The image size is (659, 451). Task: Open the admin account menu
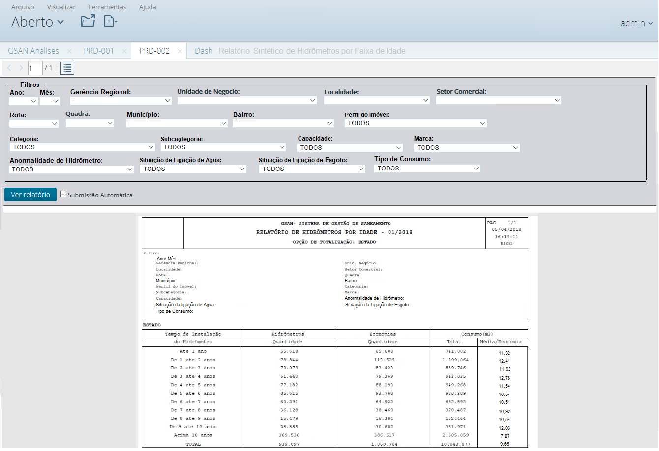[x=636, y=23]
